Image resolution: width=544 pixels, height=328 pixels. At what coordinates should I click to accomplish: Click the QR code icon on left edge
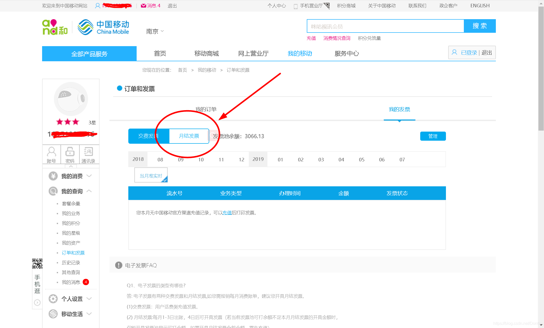pos(37,263)
